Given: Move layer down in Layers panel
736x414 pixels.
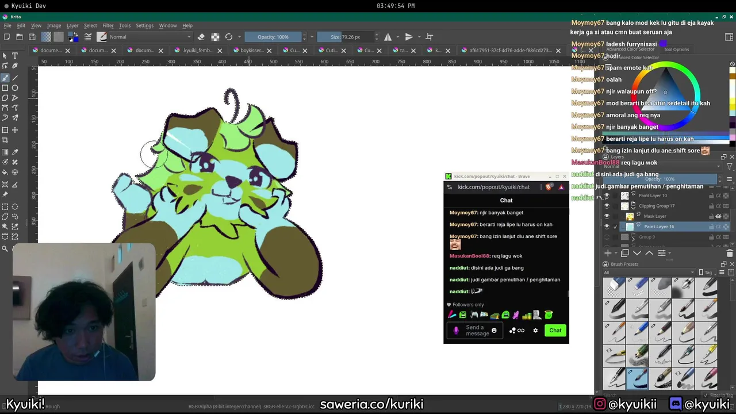Looking at the screenshot, I should point(637,253).
